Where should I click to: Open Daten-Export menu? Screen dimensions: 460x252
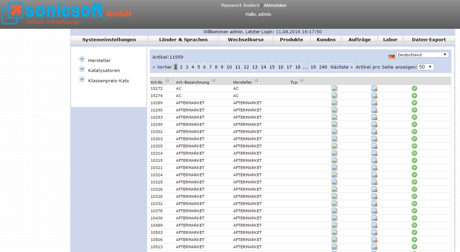pos(429,40)
